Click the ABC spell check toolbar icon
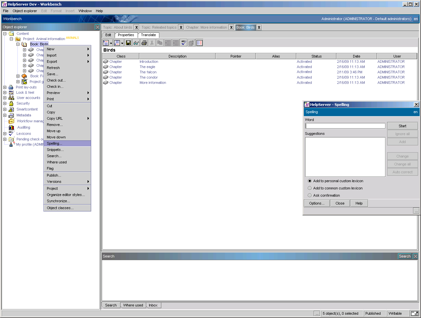Image resolution: width=421 pixels, height=318 pixels. tap(184, 43)
